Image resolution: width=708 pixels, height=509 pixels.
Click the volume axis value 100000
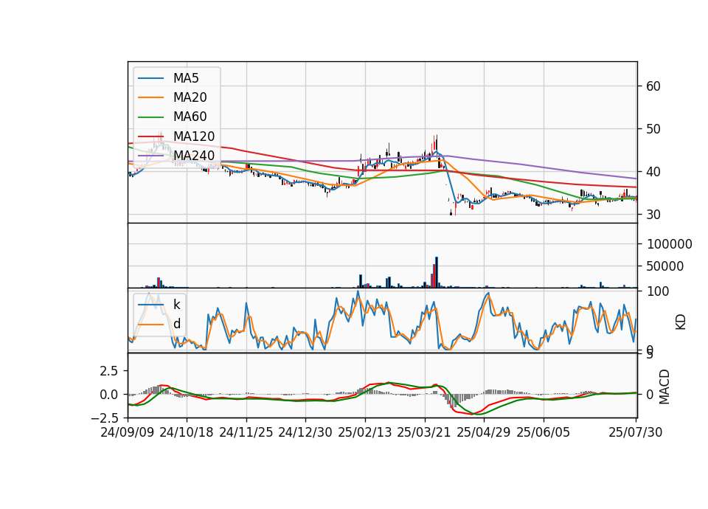pos(670,244)
